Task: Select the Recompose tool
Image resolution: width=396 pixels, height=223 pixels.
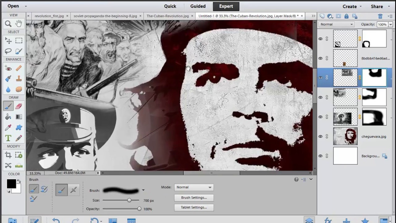Action: point(19,155)
